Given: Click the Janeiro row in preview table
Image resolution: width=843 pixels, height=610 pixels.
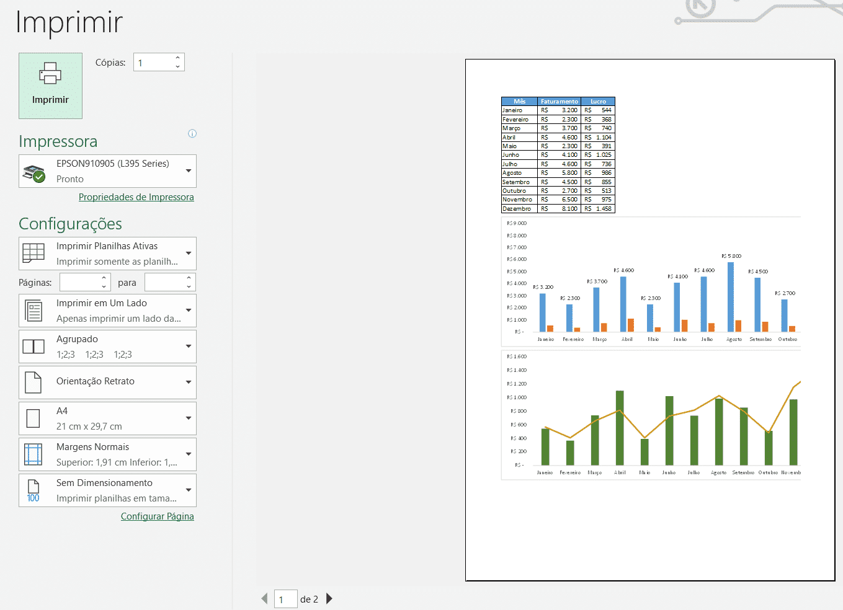Looking at the screenshot, I should point(558,110).
